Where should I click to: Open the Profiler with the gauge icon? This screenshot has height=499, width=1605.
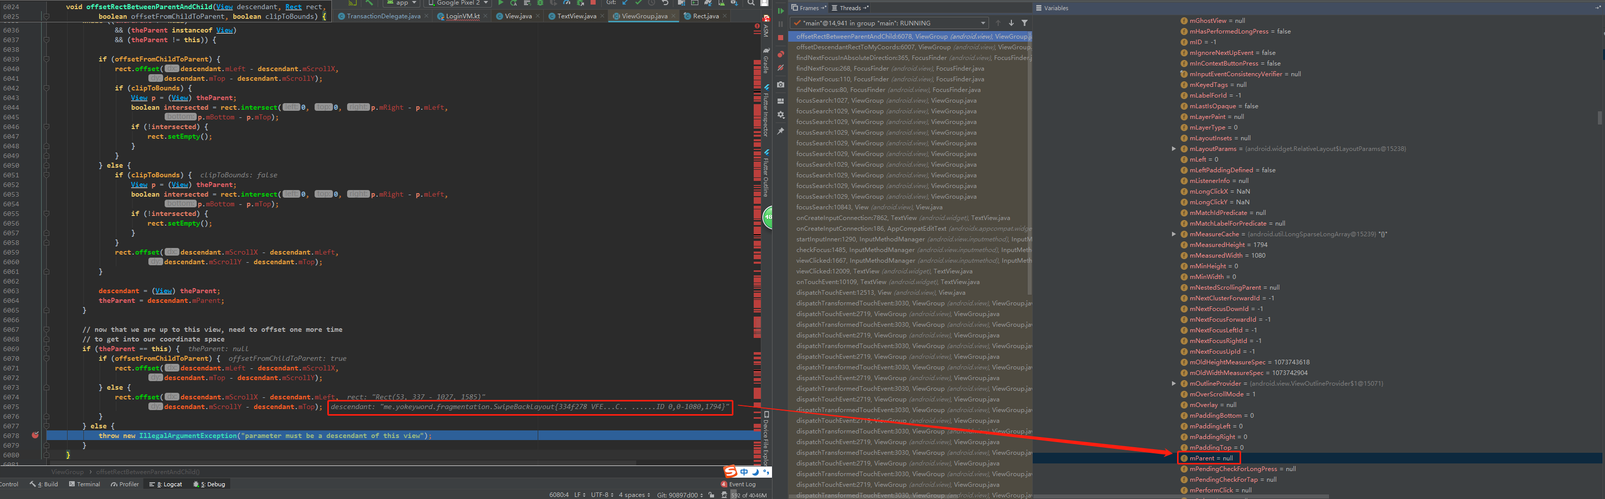[x=568, y=4]
